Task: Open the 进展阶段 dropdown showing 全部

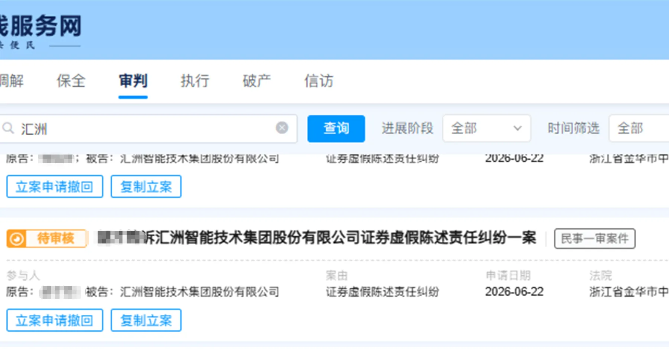Action: (x=487, y=129)
